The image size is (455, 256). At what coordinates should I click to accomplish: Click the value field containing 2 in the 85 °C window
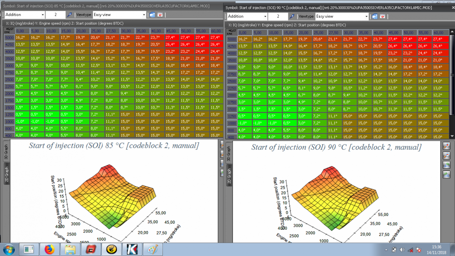click(56, 15)
